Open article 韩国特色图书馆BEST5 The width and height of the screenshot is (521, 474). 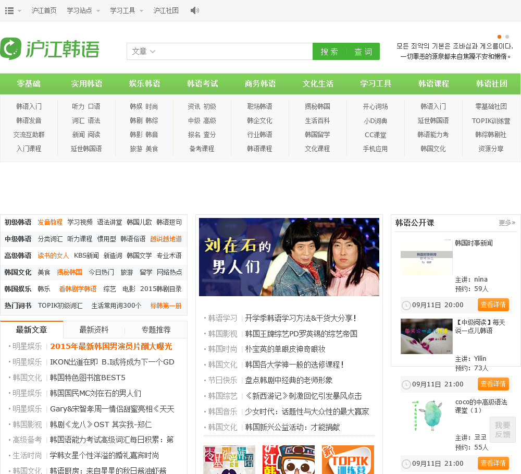[88, 378]
